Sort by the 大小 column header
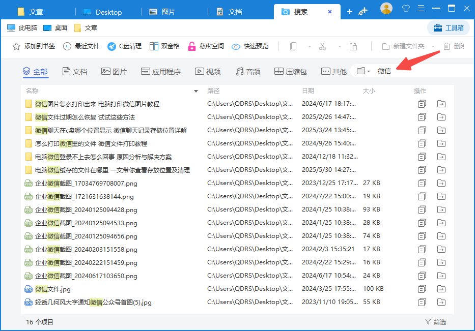Viewport: 475px width, 331px height. click(369, 91)
